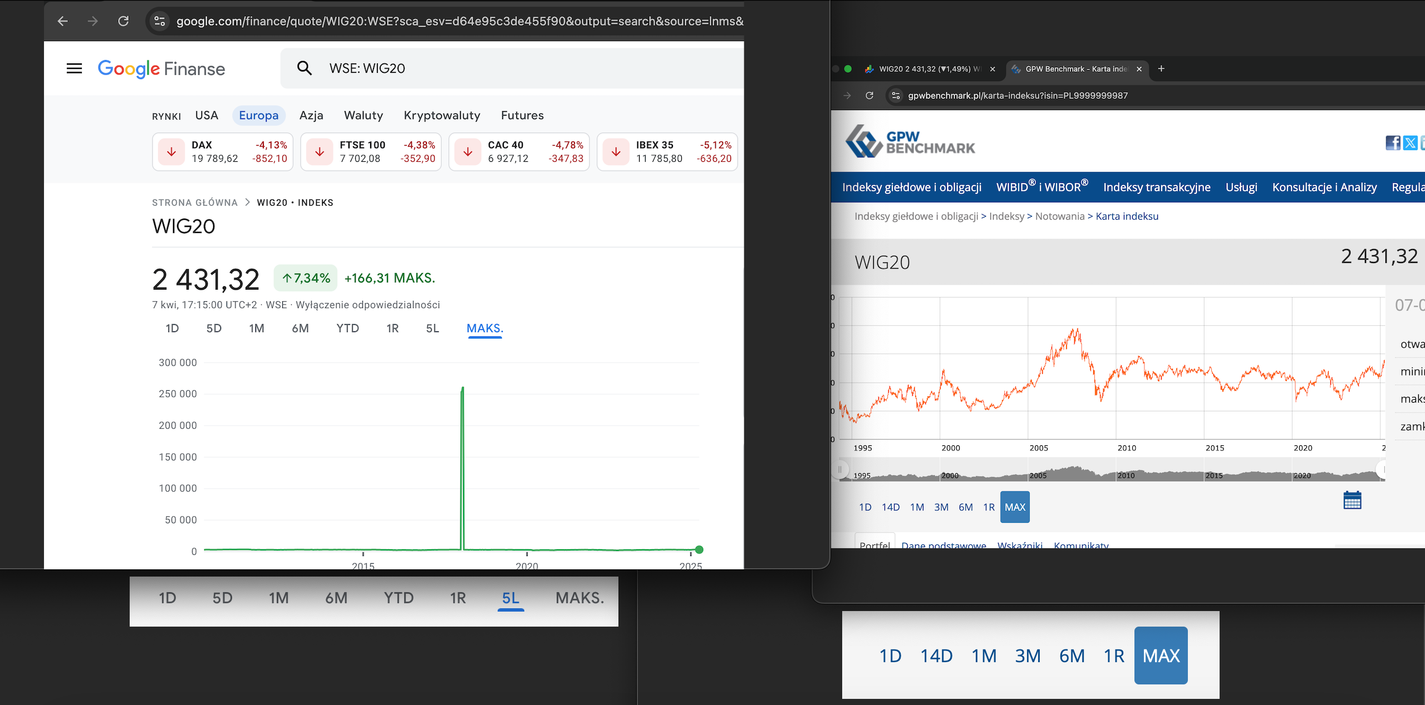Open the Google Finance hamburger menu
1425x705 pixels.
click(74, 68)
